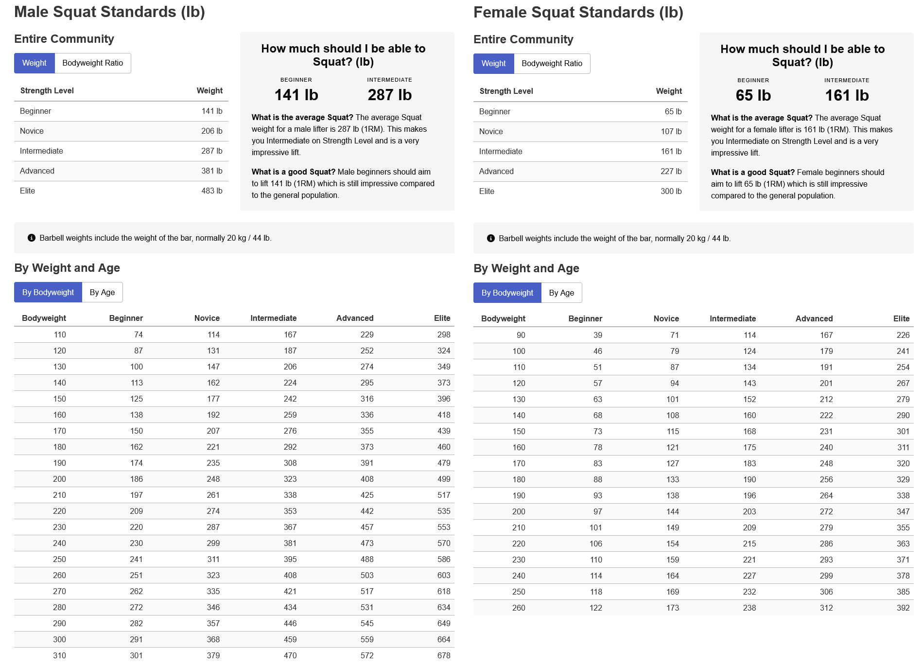Switch female table to By Age
The height and width of the screenshot is (668, 923).
click(x=562, y=293)
